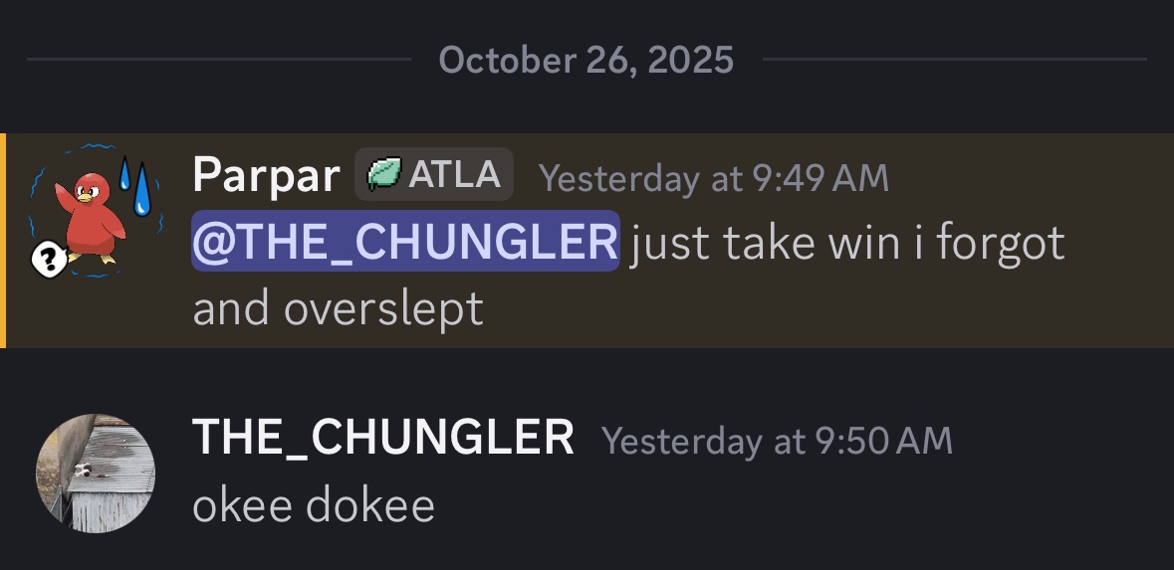Image resolution: width=1174 pixels, height=570 pixels.
Task: Click the ATLA server tag text
Action: point(454,175)
